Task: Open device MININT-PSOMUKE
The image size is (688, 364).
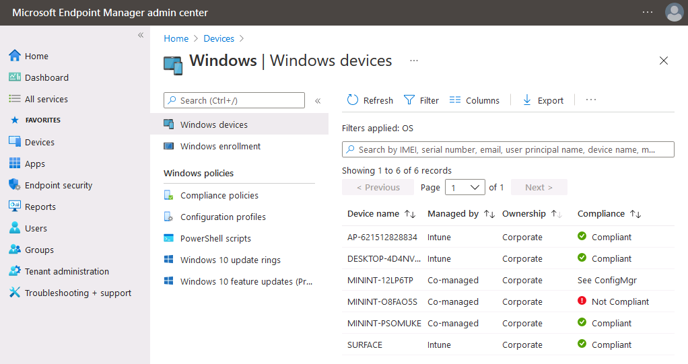Action: coord(384,323)
